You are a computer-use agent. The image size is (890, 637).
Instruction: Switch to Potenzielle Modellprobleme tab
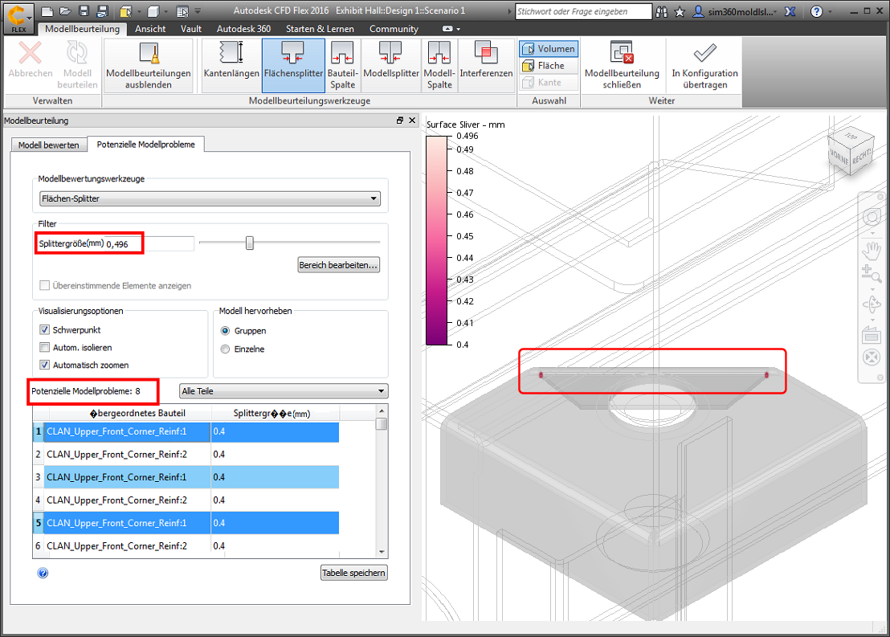[x=146, y=145]
